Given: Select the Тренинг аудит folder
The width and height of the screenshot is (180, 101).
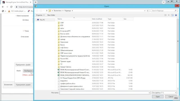Looking at the screenshot, I should (66, 61).
